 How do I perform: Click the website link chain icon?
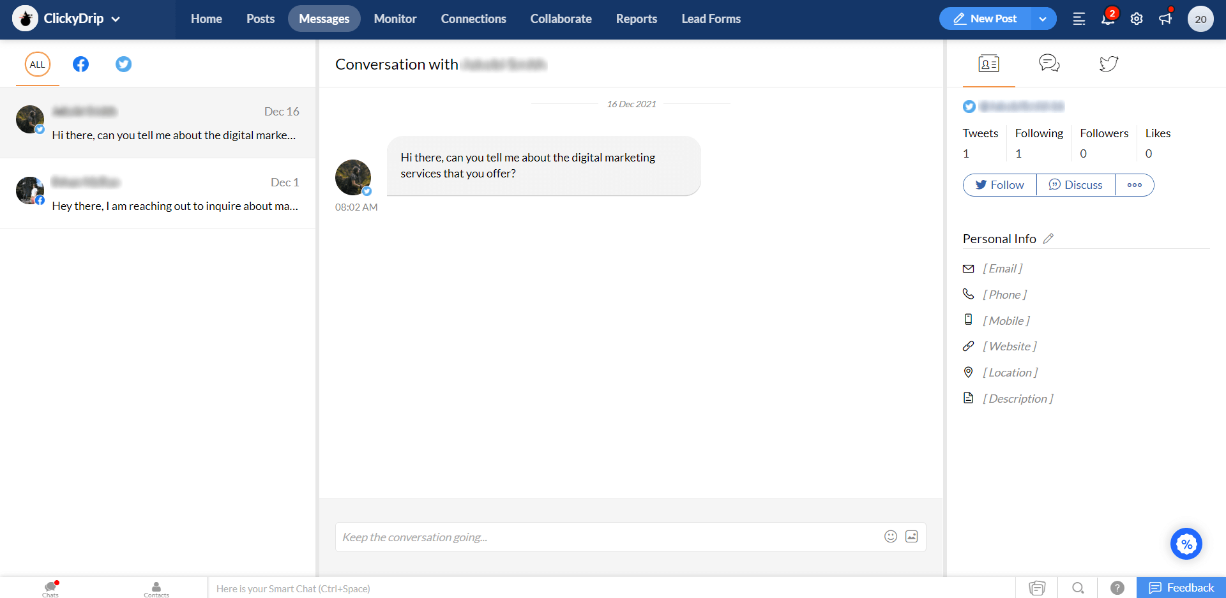(969, 346)
